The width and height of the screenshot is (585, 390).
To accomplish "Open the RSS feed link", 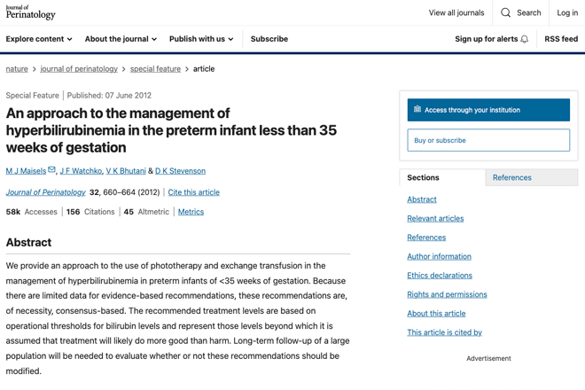I will [561, 39].
